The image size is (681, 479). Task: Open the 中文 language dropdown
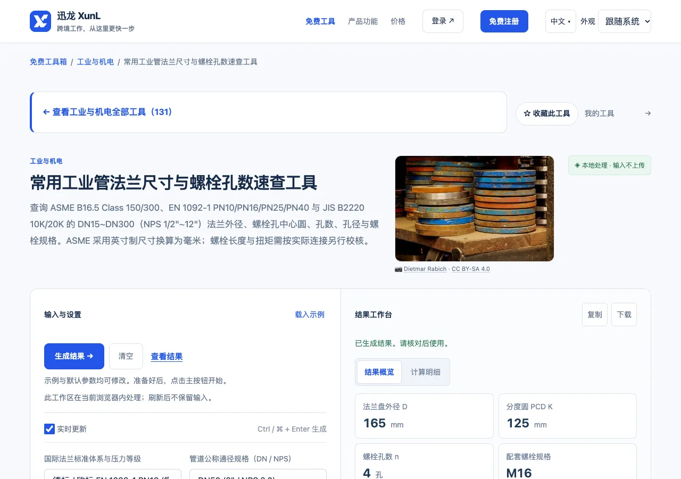560,21
